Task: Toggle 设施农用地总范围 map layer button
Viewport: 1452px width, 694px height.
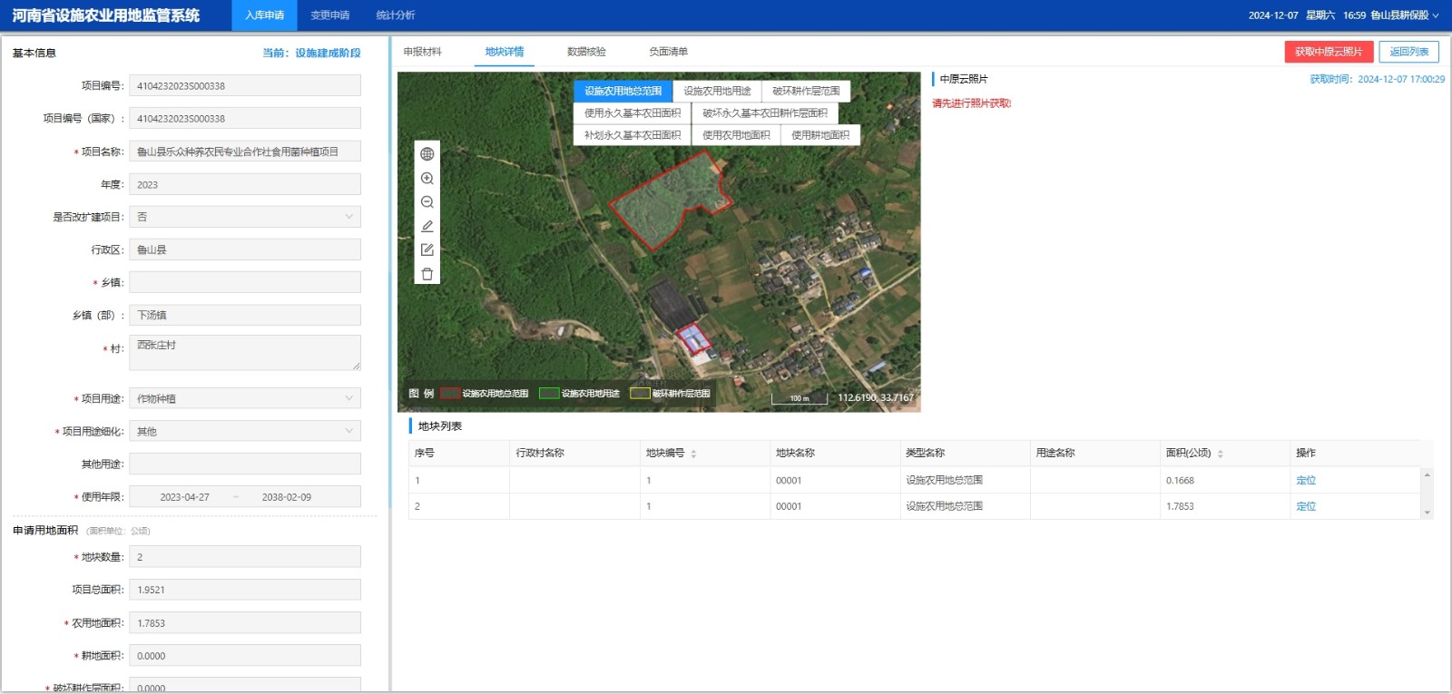Action: coord(623,91)
